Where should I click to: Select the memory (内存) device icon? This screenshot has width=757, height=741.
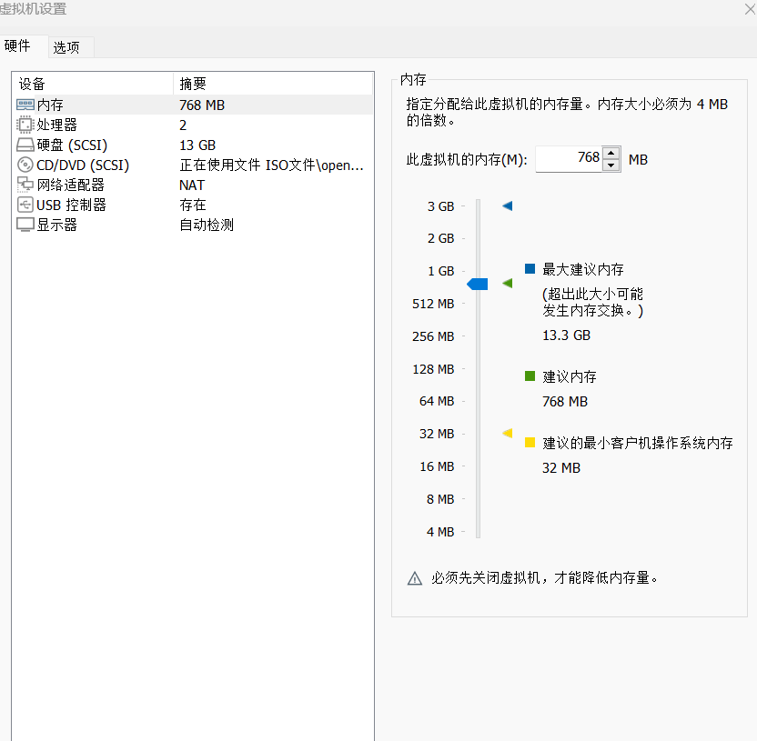click(x=25, y=105)
